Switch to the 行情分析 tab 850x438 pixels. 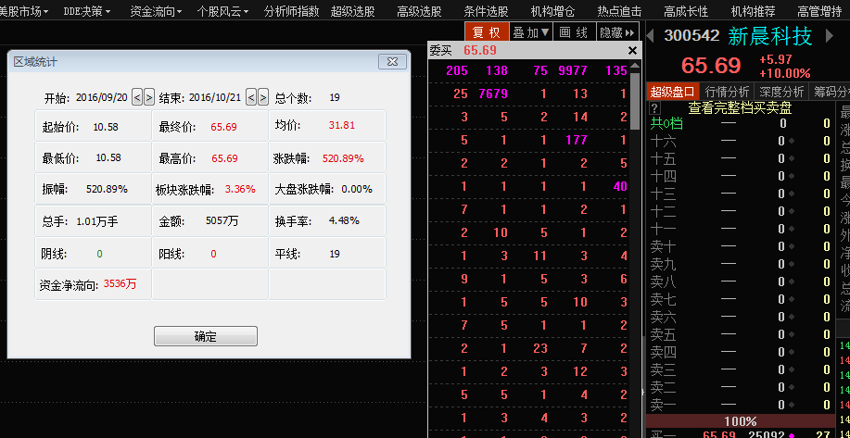[727, 92]
